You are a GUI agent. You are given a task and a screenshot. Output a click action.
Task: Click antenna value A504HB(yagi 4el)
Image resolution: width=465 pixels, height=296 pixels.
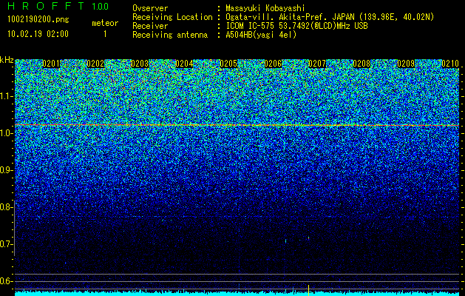click(x=261, y=35)
